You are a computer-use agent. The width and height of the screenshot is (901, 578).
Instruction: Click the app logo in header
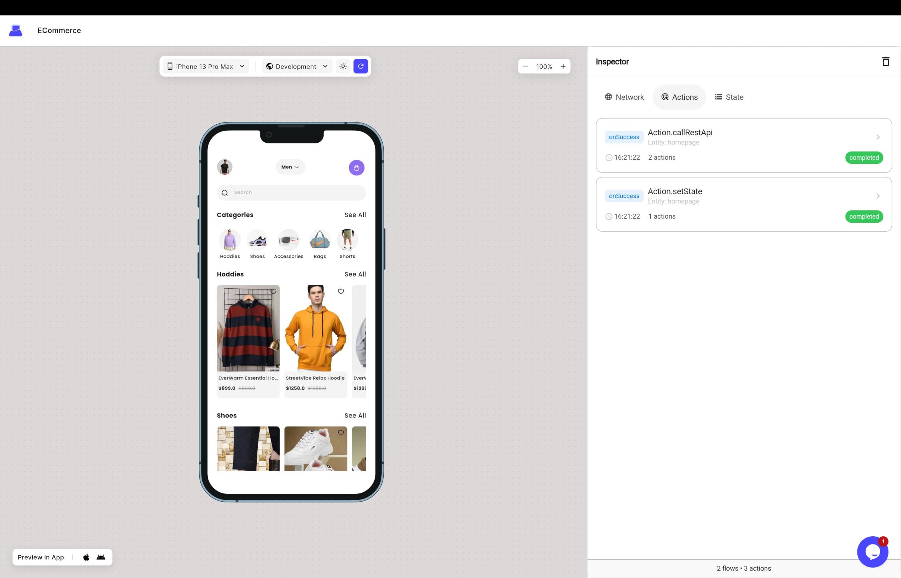point(16,31)
